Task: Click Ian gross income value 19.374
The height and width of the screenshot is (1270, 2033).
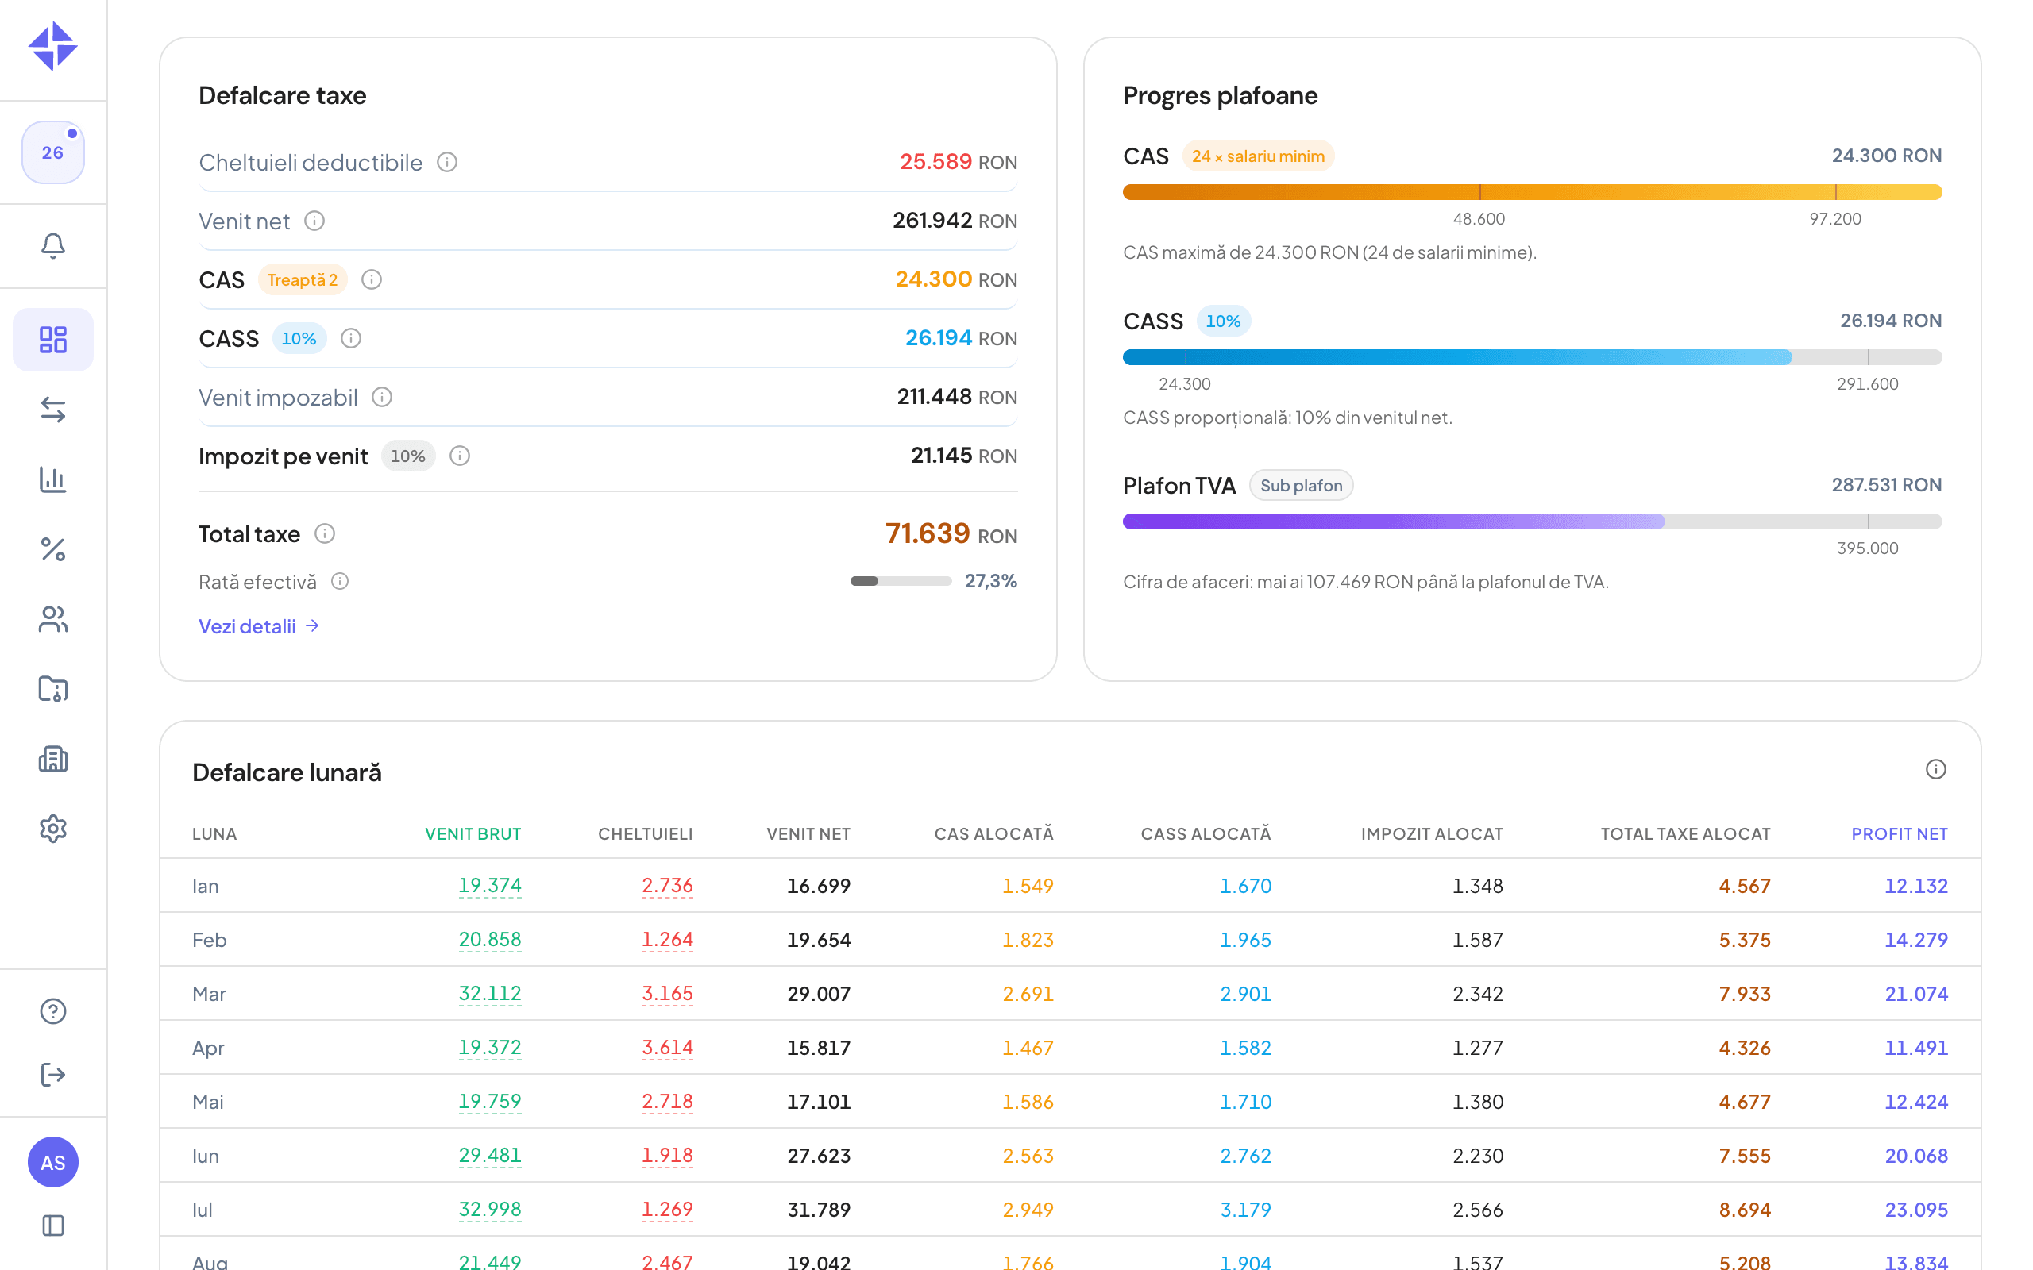Action: (490, 885)
